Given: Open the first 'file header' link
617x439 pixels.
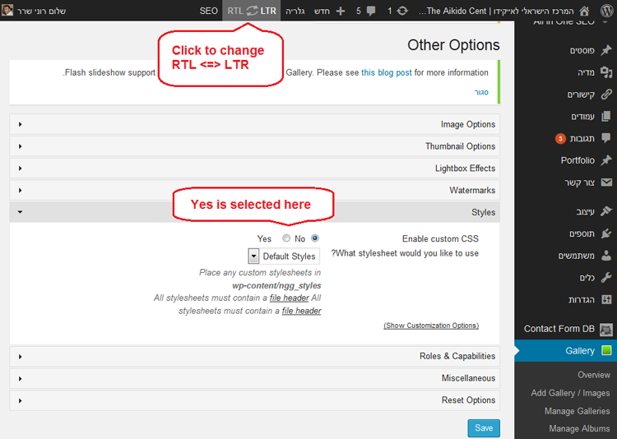Looking at the screenshot, I should (290, 298).
